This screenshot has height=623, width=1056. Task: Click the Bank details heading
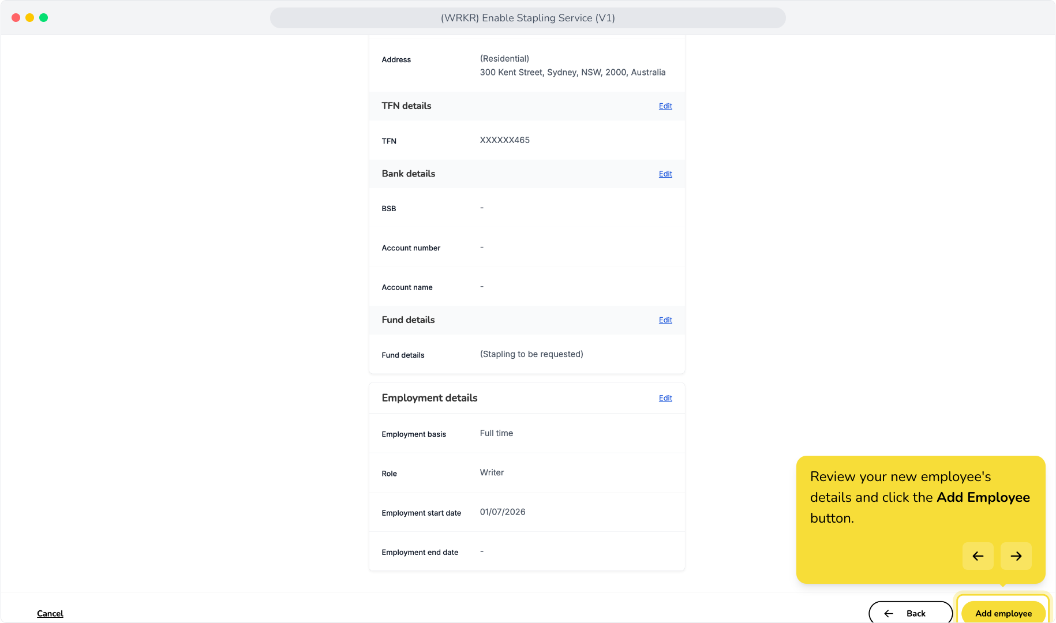(x=408, y=174)
